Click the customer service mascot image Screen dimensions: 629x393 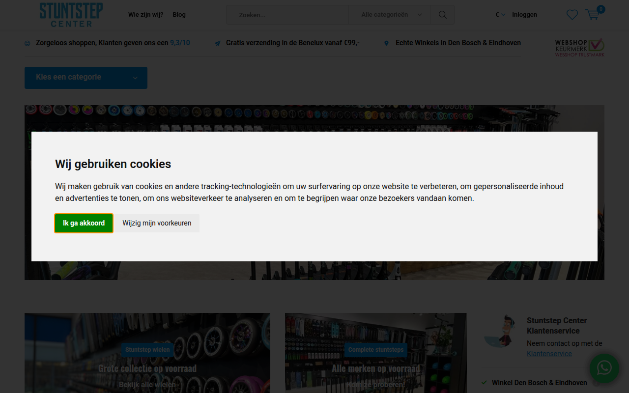click(x=500, y=332)
